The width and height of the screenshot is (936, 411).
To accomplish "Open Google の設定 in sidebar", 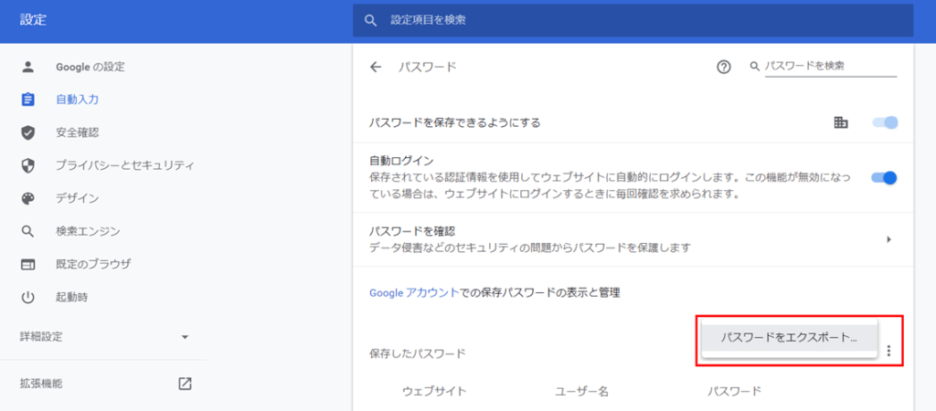I will [x=90, y=67].
